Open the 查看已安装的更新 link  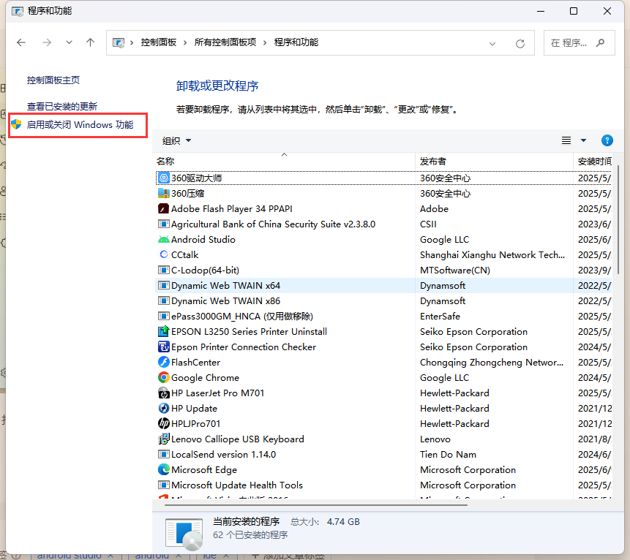pos(62,107)
